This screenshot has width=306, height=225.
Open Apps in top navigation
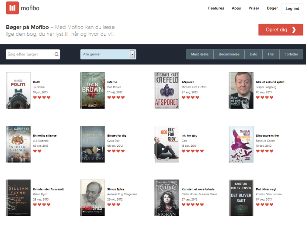point(236,8)
